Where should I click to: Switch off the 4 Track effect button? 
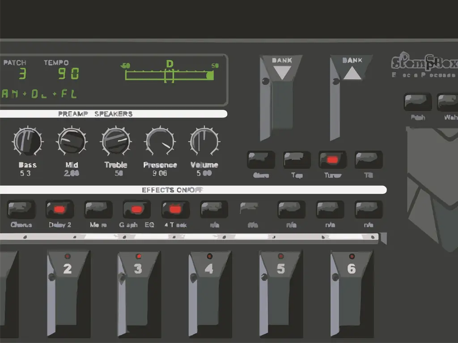[x=175, y=209]
